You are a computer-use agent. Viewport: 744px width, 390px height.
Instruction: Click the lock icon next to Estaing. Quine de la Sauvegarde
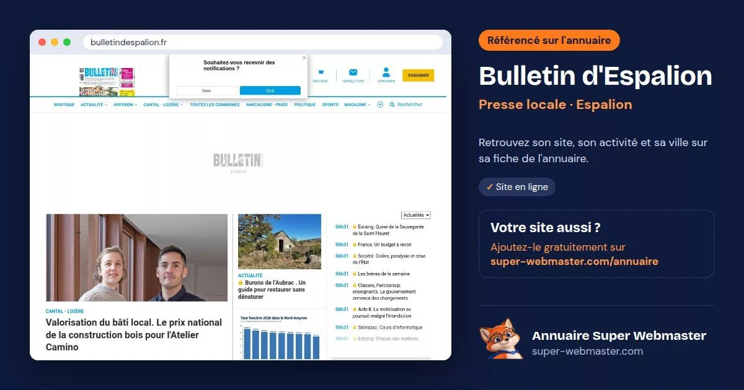(355, 227)
